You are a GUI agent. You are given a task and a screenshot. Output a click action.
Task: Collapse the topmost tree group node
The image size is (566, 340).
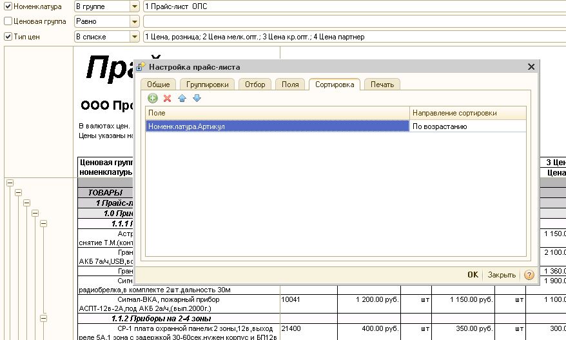(x=10, y=183)
